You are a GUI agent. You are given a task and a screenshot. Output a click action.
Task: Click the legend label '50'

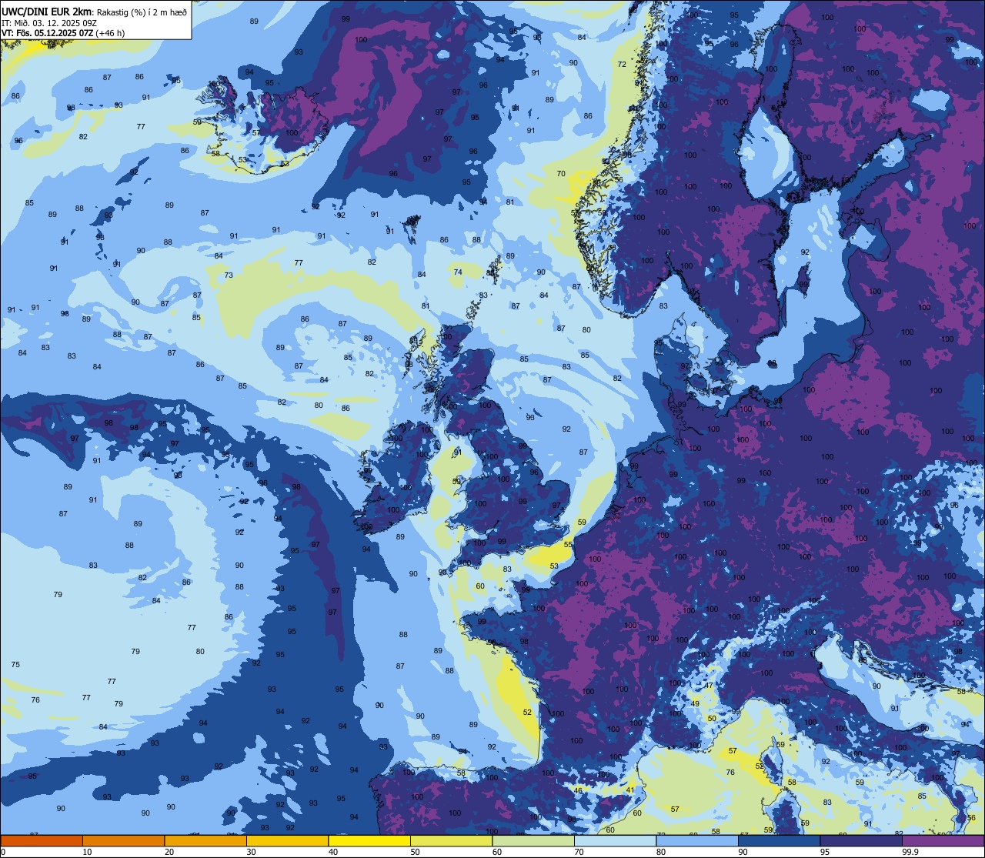415,852
